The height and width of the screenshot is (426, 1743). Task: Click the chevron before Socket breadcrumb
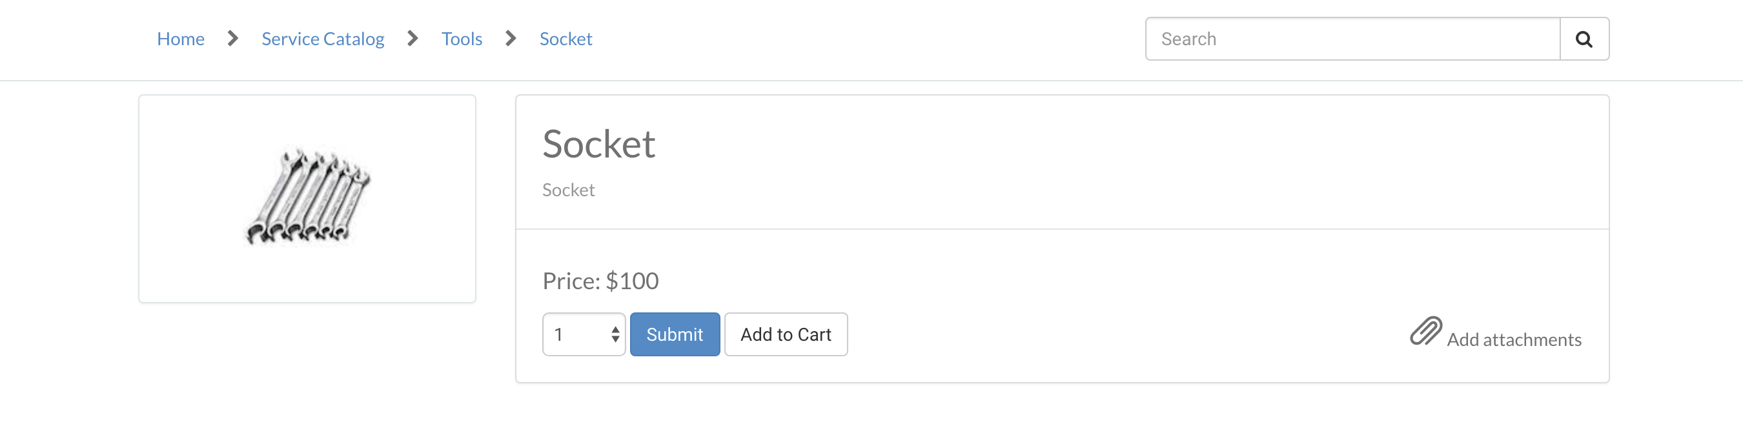(x=511, y=39)
